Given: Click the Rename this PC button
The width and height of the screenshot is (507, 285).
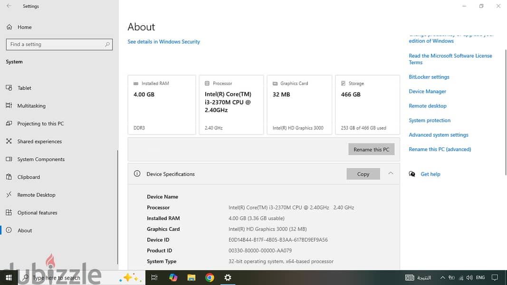Looking at the screenshot, I should coord(371,149).
